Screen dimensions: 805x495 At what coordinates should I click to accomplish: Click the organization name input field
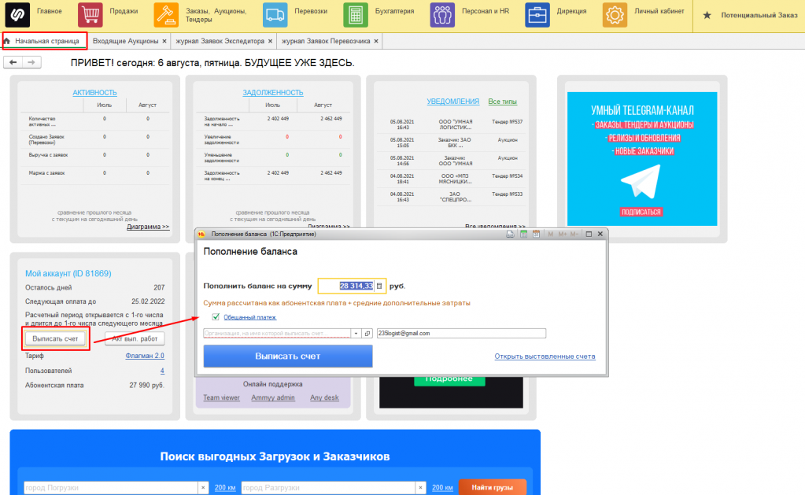pos(277,333)
